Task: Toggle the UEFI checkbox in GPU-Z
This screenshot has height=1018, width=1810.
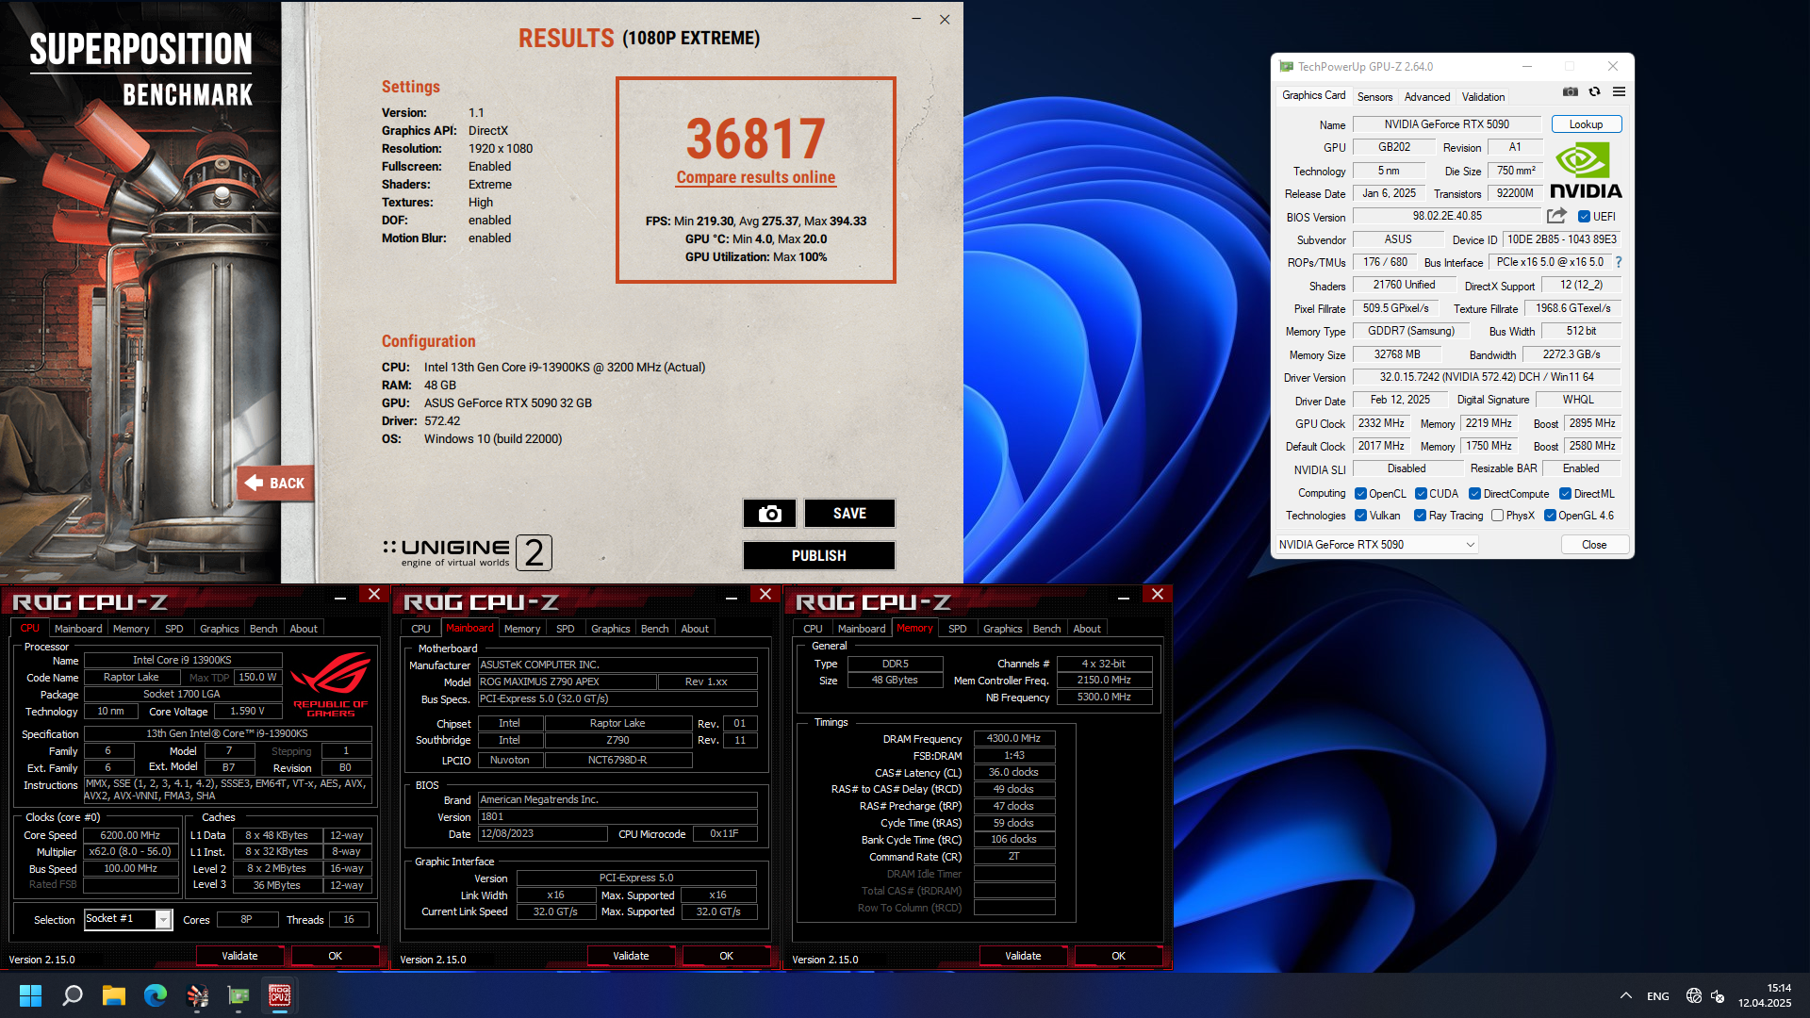Action: [x=1584, y=217]
